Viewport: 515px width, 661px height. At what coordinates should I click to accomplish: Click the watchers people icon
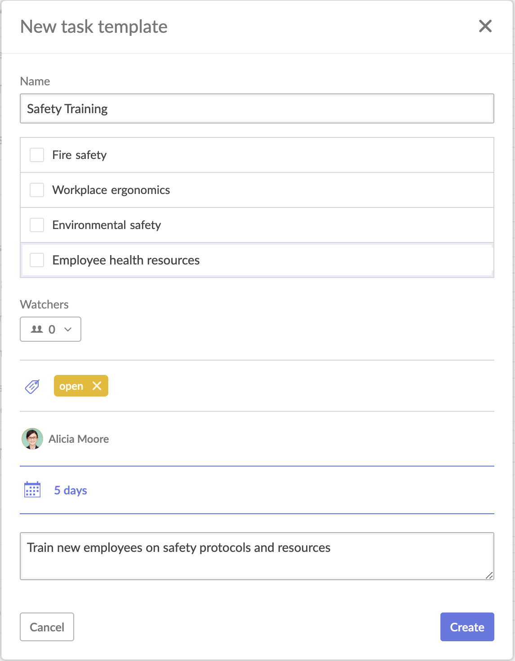37,329
